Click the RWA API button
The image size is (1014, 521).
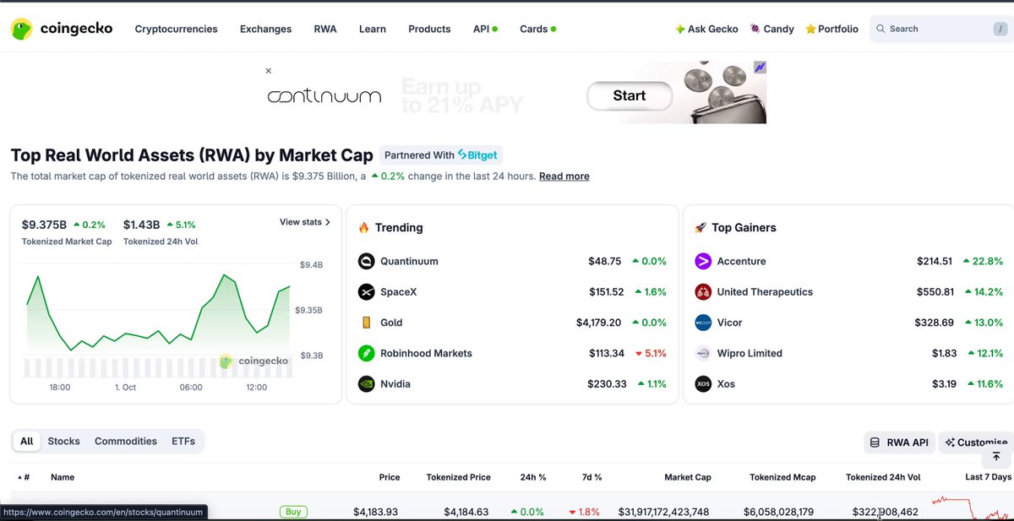[899, 442]
